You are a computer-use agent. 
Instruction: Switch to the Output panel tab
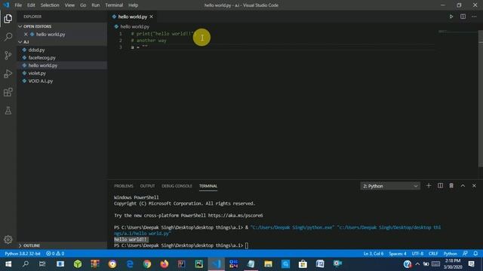click(x=147, y=186)
